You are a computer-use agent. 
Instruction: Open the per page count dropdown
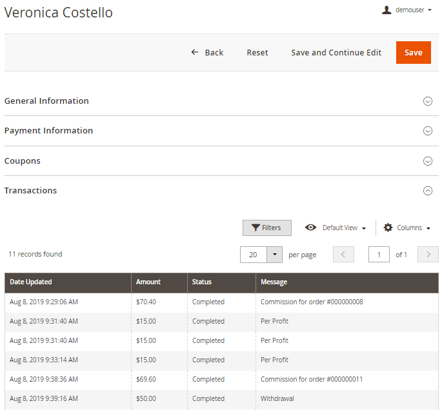click(275, 255)
